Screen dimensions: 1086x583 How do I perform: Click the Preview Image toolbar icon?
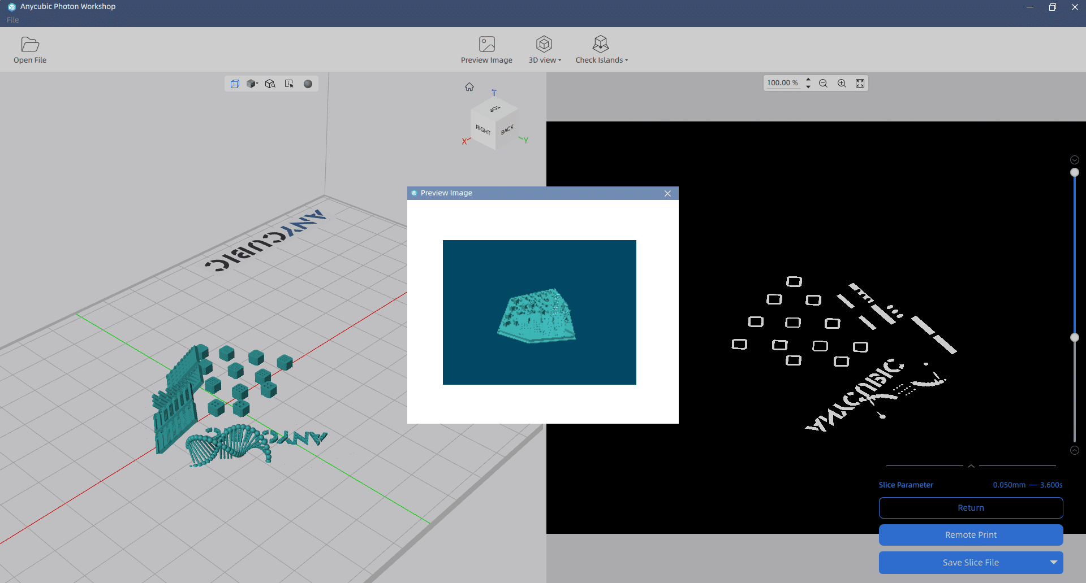tap(486, 45)
